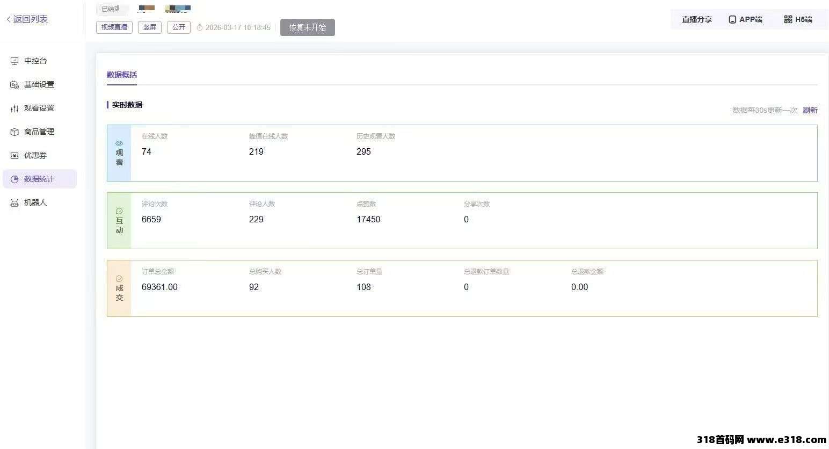
Task: Refresh data using 刷新 link
Action: 810,110
